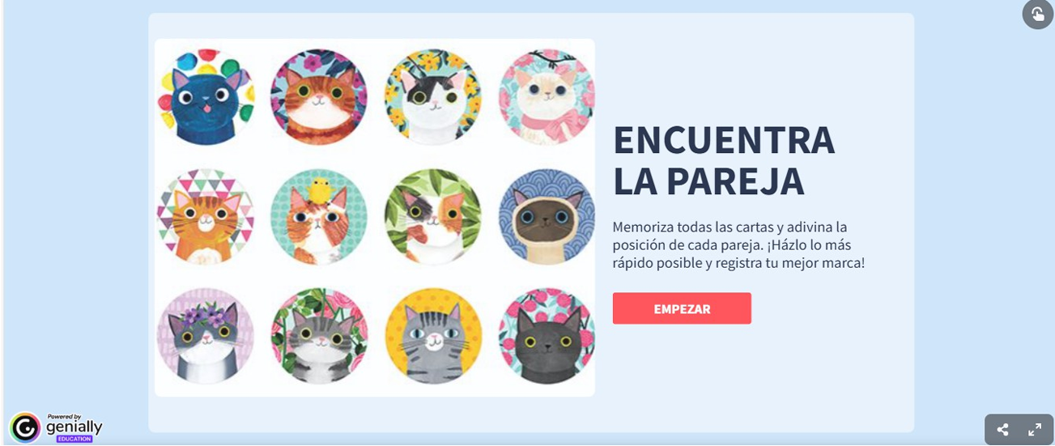This screenshot has height=446, width=1055.
Task: Select the Siamese cat on the blue wave background
Action: click(547, 217)
